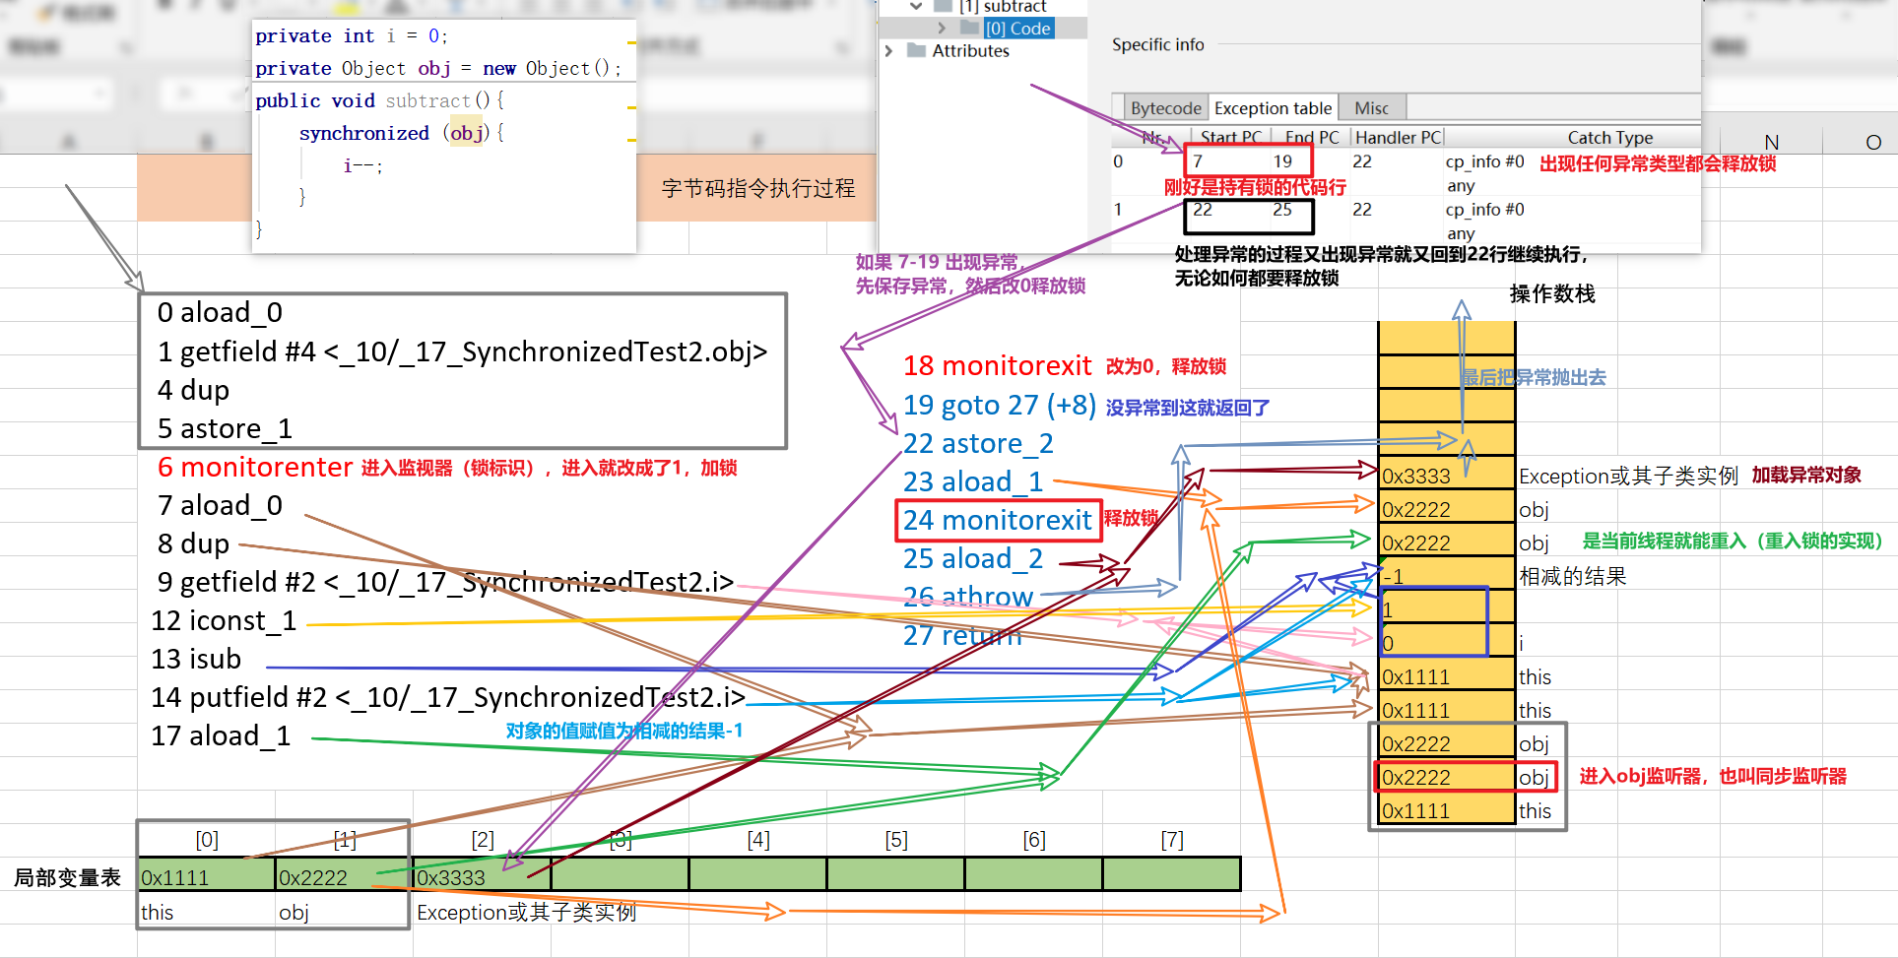Click the '24 monitorexit' bytecode line
This screenshot has width=1898, height=958.
click(x=998, y=520)
